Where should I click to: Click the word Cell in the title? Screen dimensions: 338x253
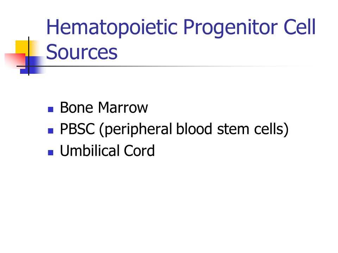[x=300, y=27]
